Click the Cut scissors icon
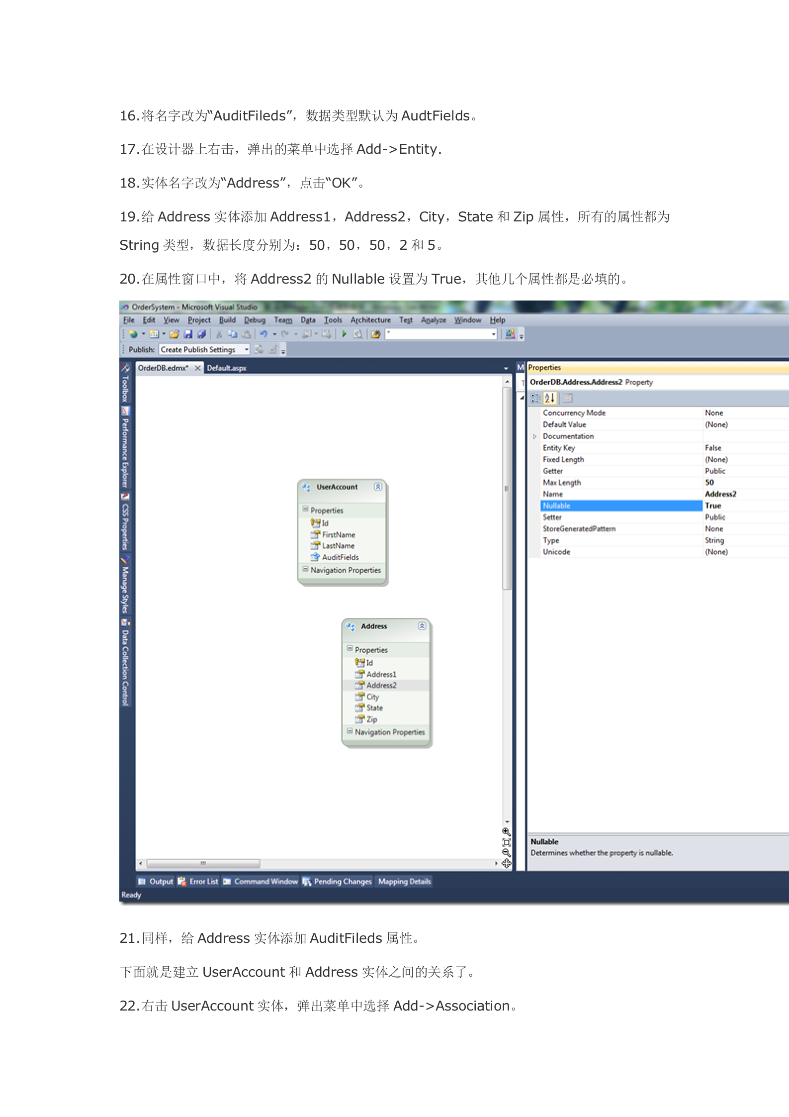Image resolution: width=789 pixels, height=1117 pixels. 218,334
